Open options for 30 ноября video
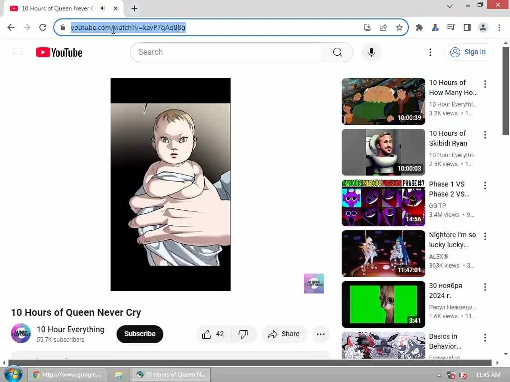The image size is (510, 382). 485,287
